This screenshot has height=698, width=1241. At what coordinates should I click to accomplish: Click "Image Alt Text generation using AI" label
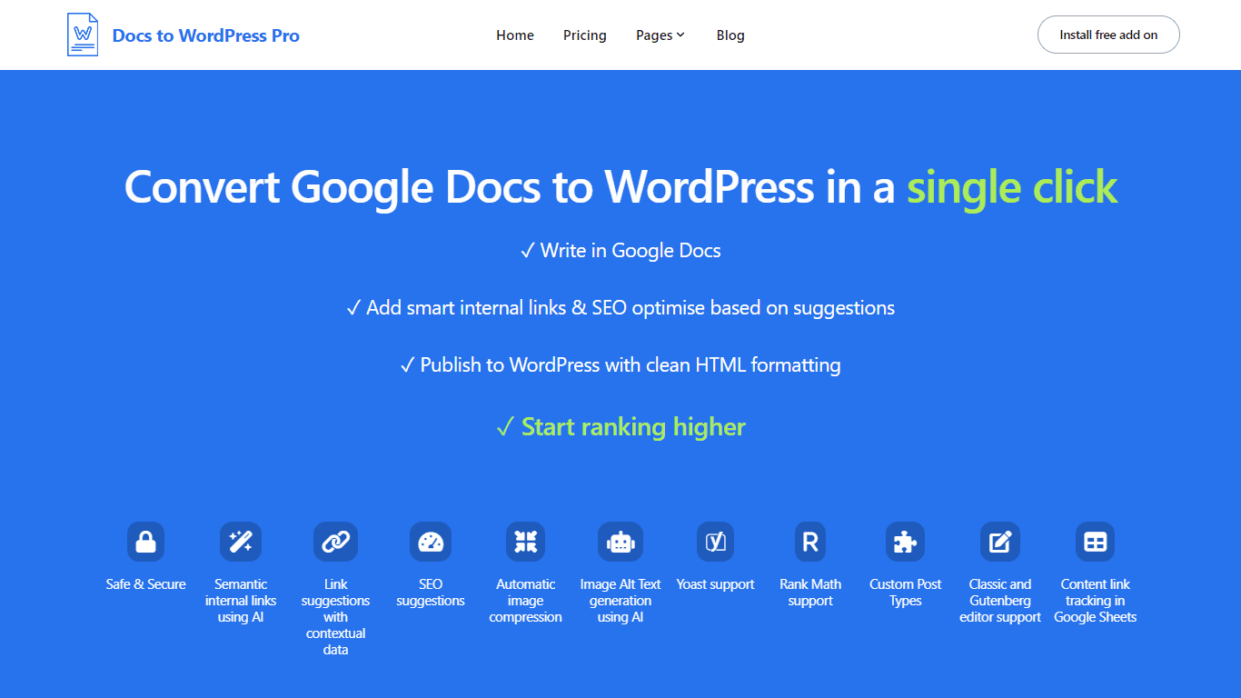click(x=620, y=601)
